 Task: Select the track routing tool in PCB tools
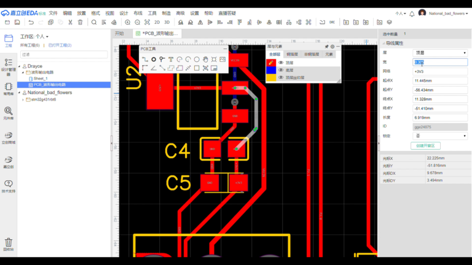[145, 60]
